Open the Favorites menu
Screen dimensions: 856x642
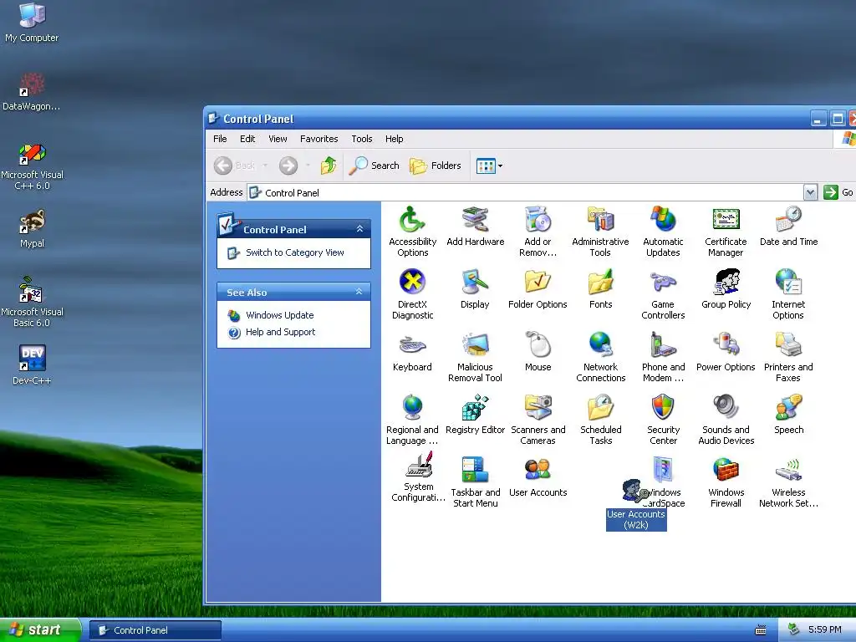tap(318, 139)
